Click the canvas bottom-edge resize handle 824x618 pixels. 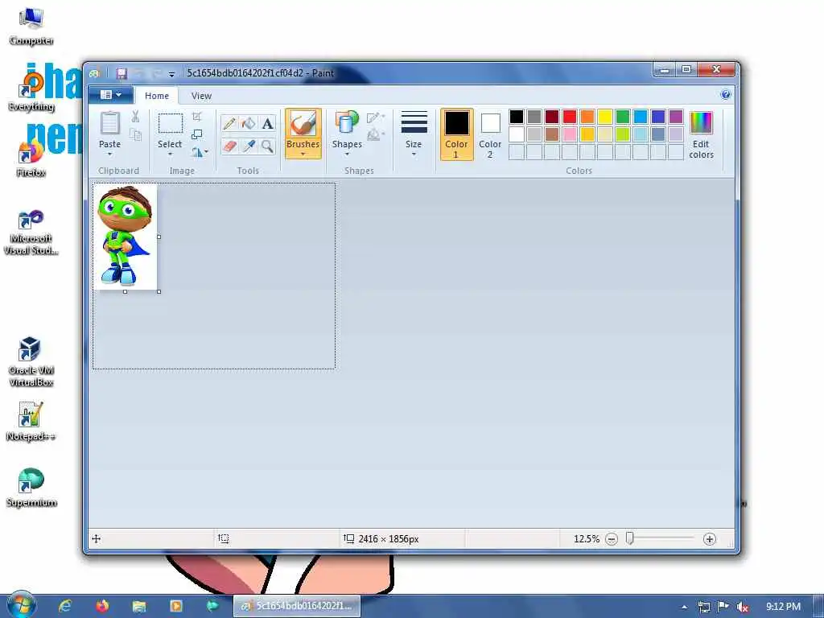(125, 291)
